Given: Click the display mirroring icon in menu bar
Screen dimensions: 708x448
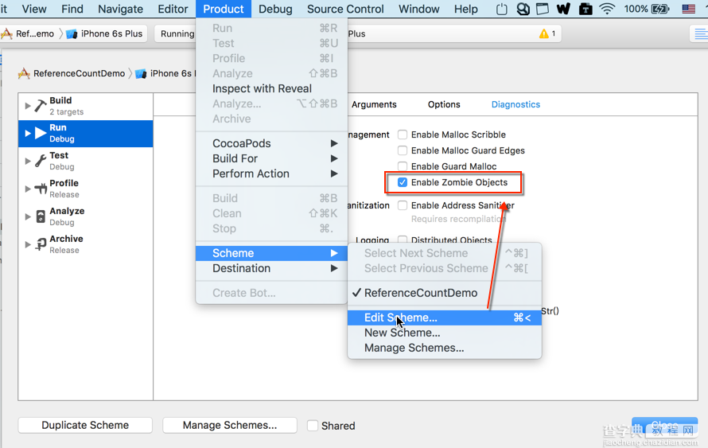Looking at the screenshot, I should click(543, 9).
